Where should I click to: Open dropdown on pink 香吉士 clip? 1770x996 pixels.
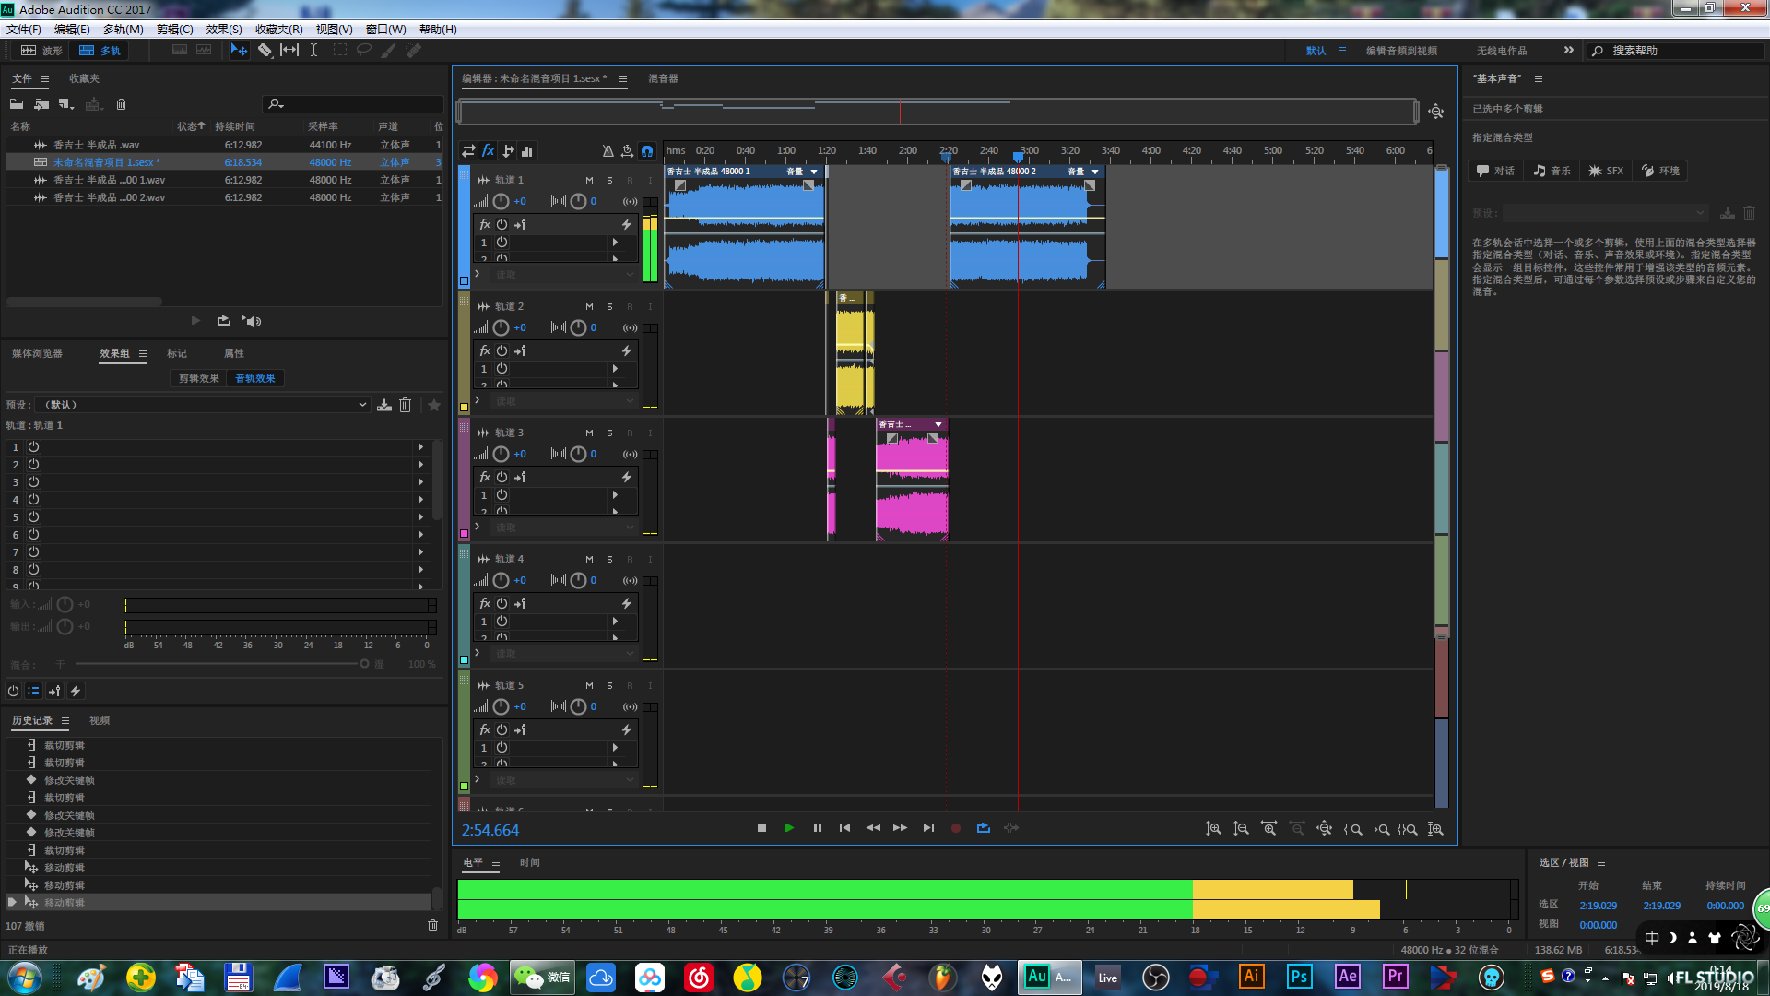938,424
